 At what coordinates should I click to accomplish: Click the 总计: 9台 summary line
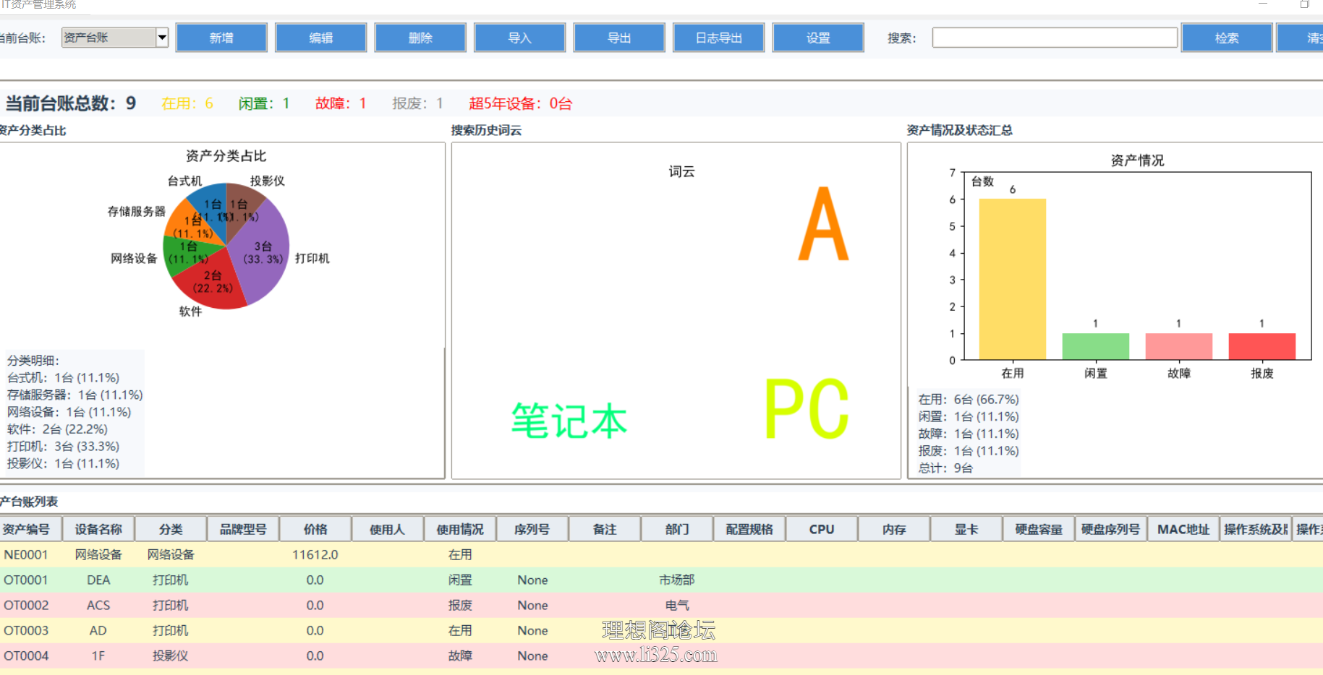point(946,468)
